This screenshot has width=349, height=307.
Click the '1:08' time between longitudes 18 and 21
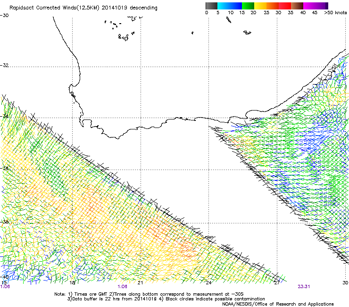123,287
